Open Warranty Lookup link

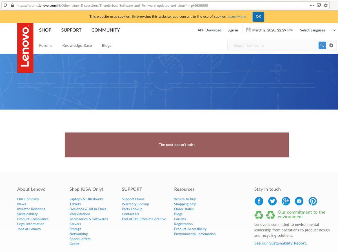[x=135, y=204]
